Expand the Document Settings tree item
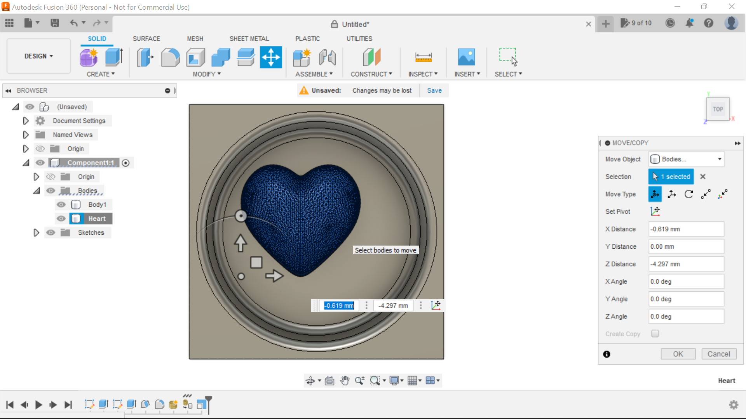This screenshot has height=419, width=746. pyautogui.click(x=26, y=121)
